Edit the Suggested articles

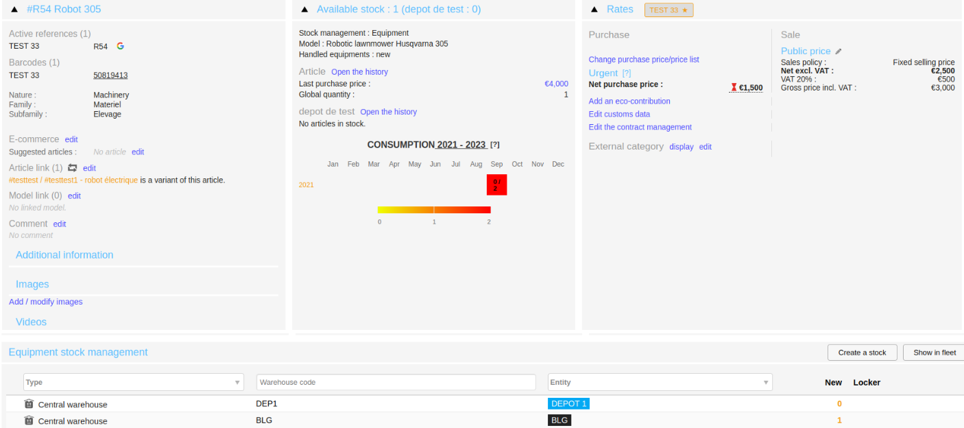coord(138,152)
